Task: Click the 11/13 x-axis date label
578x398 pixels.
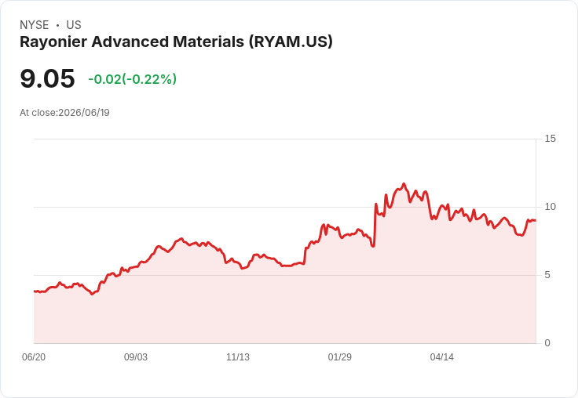Action: click(238, 357)
